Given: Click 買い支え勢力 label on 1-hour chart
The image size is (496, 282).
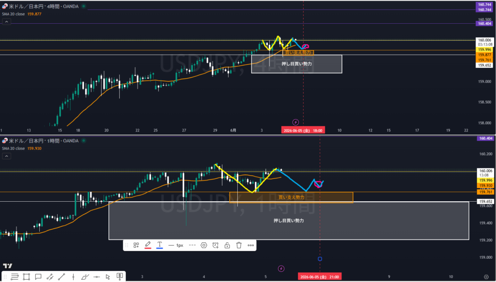Looking at the screenshot, I should tap(291, 197).
